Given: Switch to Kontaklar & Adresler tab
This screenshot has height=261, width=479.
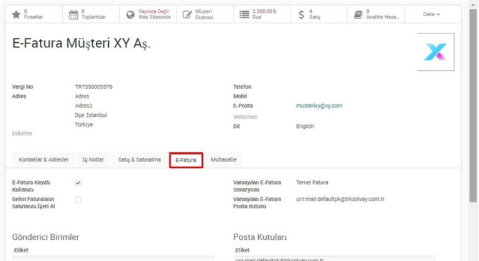Looking at the screenshot, I should pyautogui.click(x=44, y=160).
